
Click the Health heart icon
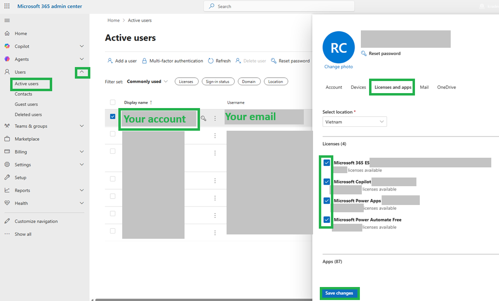[x=7, y=203]
